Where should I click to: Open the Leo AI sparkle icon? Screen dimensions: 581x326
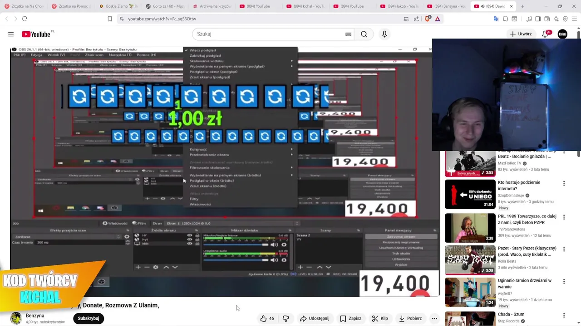click(556, 19)
